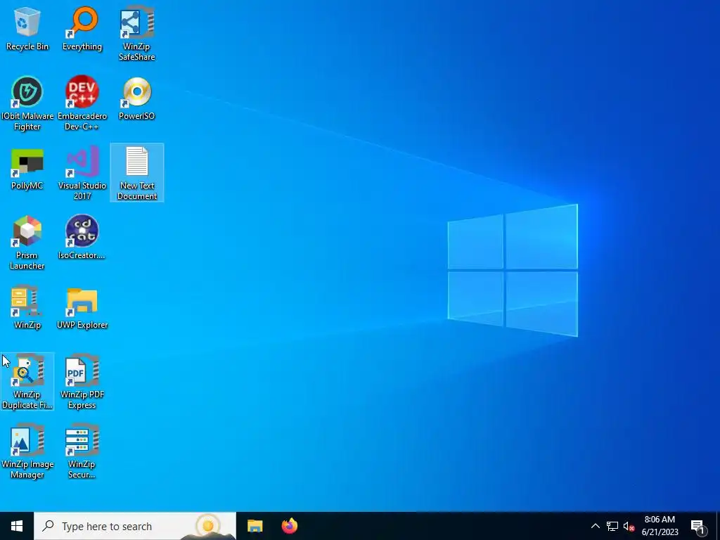Open the Action Center notifications icon
This screenshot has height=540, width=720.
(698, 527)
